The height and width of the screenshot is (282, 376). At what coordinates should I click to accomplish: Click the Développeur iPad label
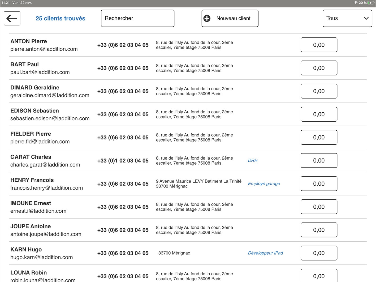coord(265,253)
